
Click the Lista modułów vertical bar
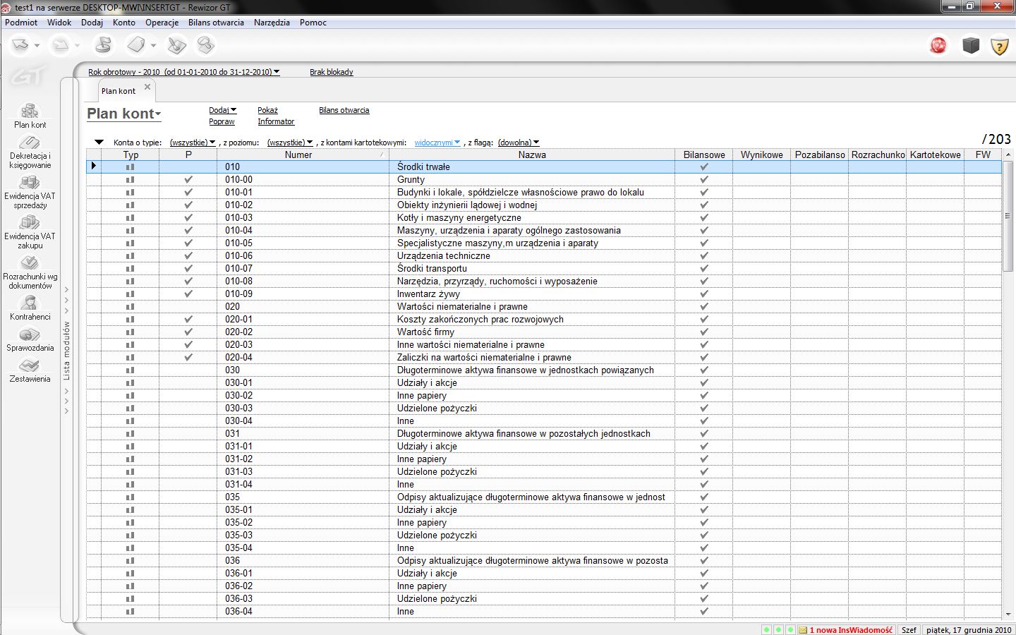click(68, 351)
